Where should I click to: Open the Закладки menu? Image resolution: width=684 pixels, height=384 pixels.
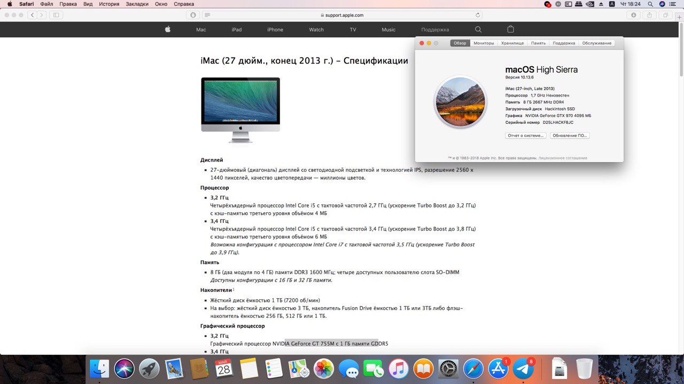click(x=137, y=4)
